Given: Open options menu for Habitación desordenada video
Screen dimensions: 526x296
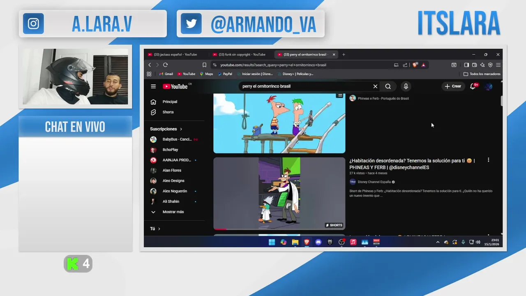Looking at the screenshot, I should [488, 160].
